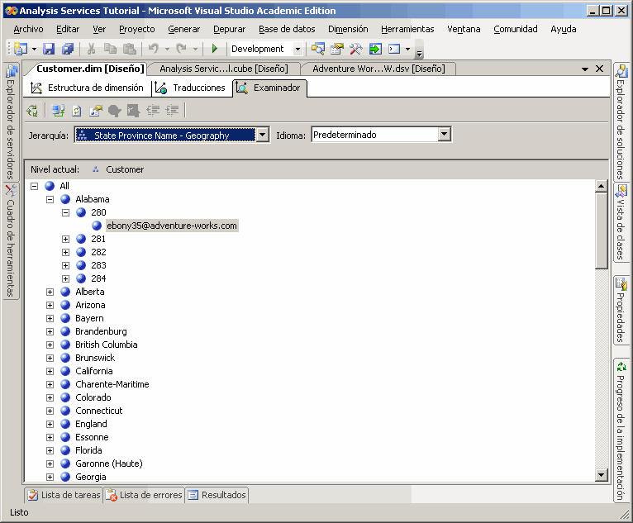This screenshot has height=523, width=633.
Task: Click the blue sphere icon next to All
Action: point(50,186)
